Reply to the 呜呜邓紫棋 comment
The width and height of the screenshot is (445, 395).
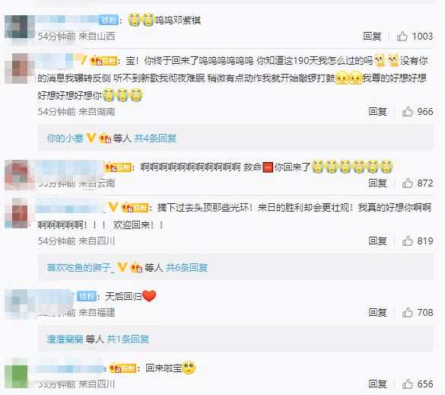372,36
